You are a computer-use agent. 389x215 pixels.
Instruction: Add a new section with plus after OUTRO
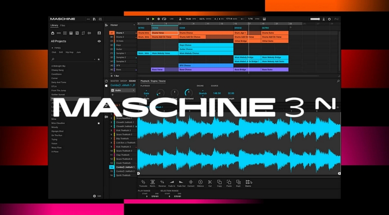click(290, 28)
